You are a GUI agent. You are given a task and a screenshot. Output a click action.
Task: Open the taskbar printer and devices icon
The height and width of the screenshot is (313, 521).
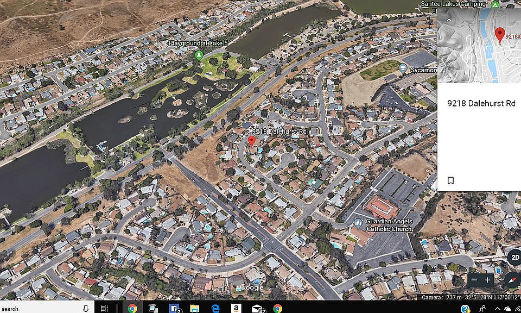pyautogui.click(x=153, y=308)
